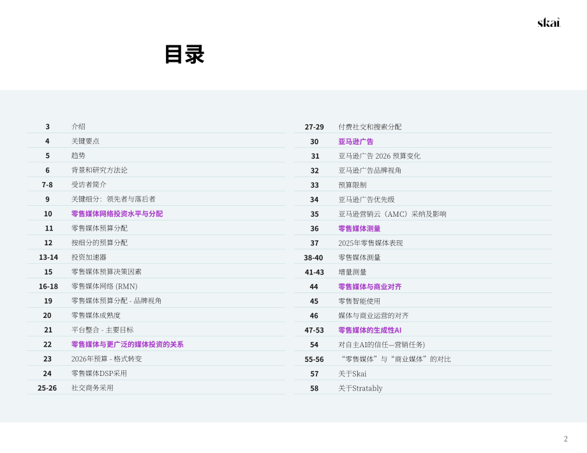Click page number 41-43

pyautogui.click(x=314, y=272)
